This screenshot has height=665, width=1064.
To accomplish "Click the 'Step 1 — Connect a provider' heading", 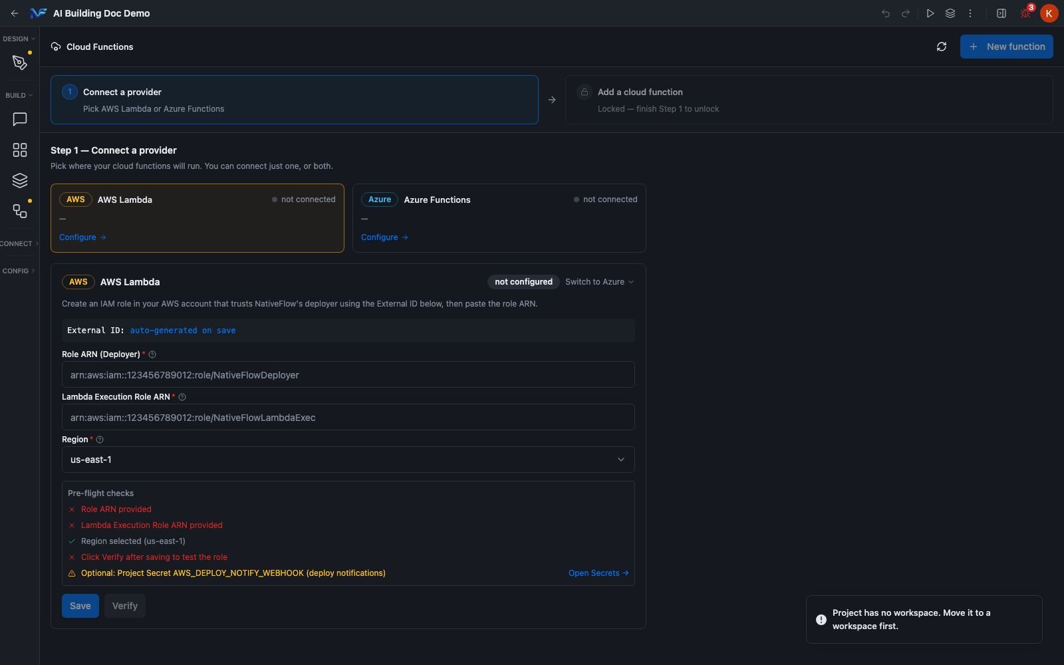I will 114,150.
